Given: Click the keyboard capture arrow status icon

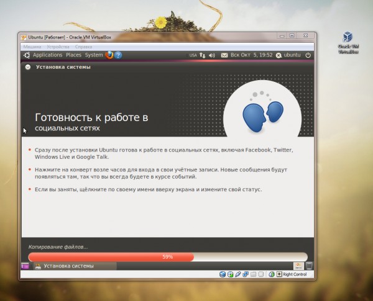Looking at the screenshot, I should pyautogui.click(x=279, y=274).
